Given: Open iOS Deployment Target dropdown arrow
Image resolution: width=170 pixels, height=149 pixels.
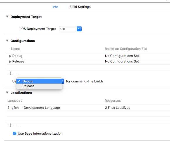Looking at the screenshot, I should pyautogui.click(x=79, y=29).
